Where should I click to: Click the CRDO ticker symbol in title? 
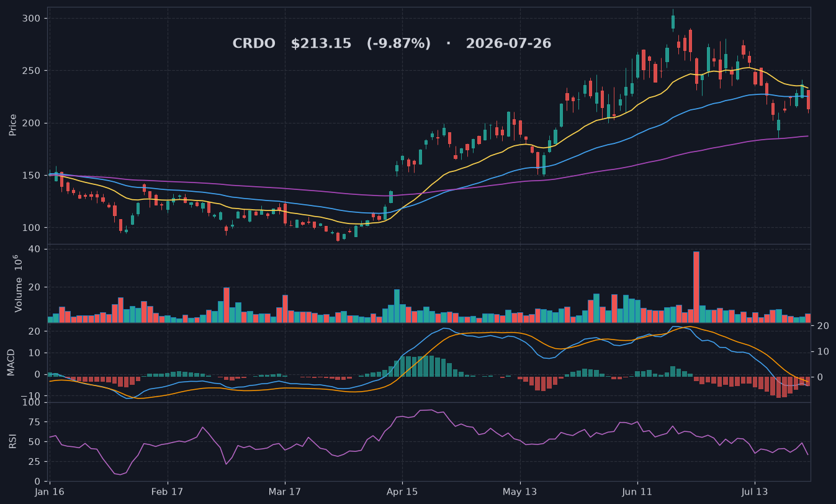coord(254,44)
